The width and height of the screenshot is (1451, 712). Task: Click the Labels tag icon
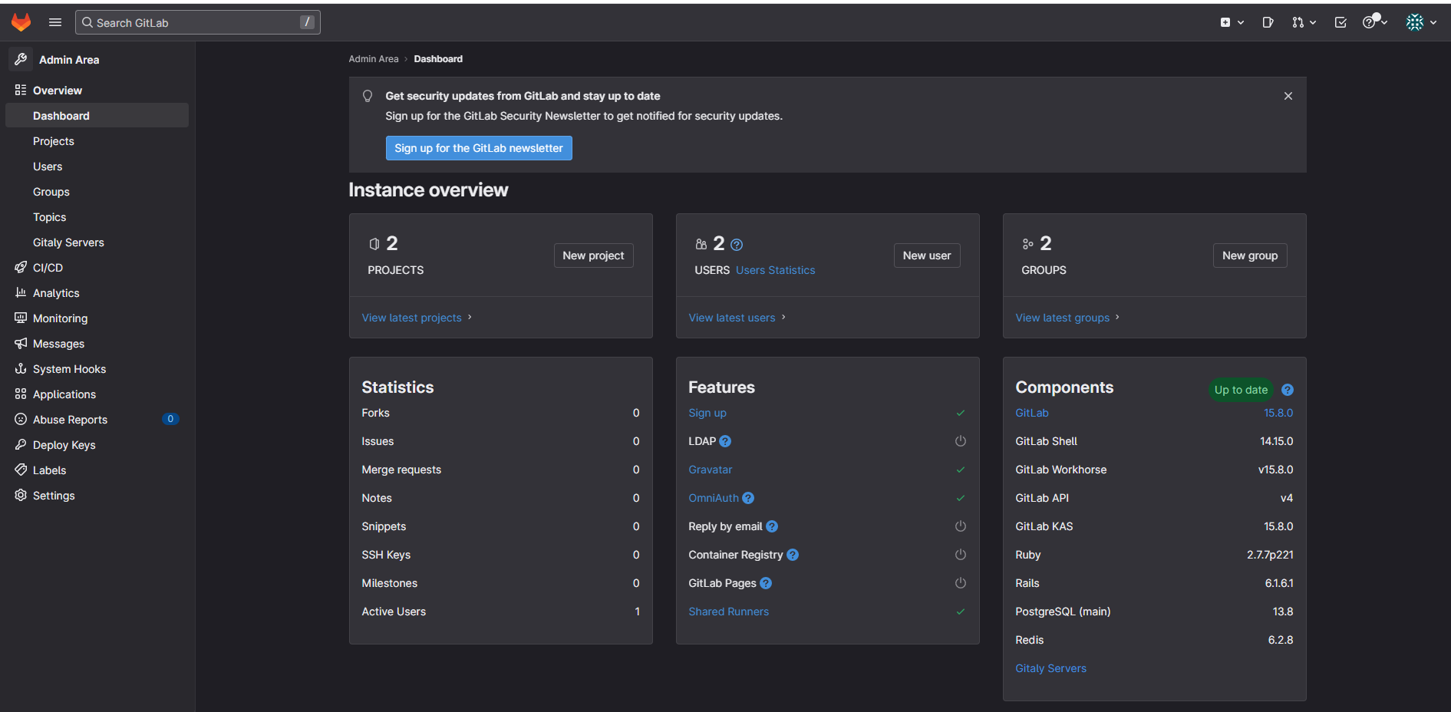click(x=21, y=470)
